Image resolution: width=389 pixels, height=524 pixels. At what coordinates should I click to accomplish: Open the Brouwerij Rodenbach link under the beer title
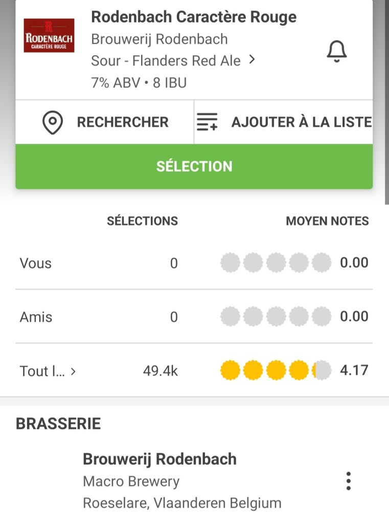[x=159, y=39]
